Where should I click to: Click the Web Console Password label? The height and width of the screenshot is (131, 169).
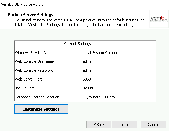coord(34,70)
